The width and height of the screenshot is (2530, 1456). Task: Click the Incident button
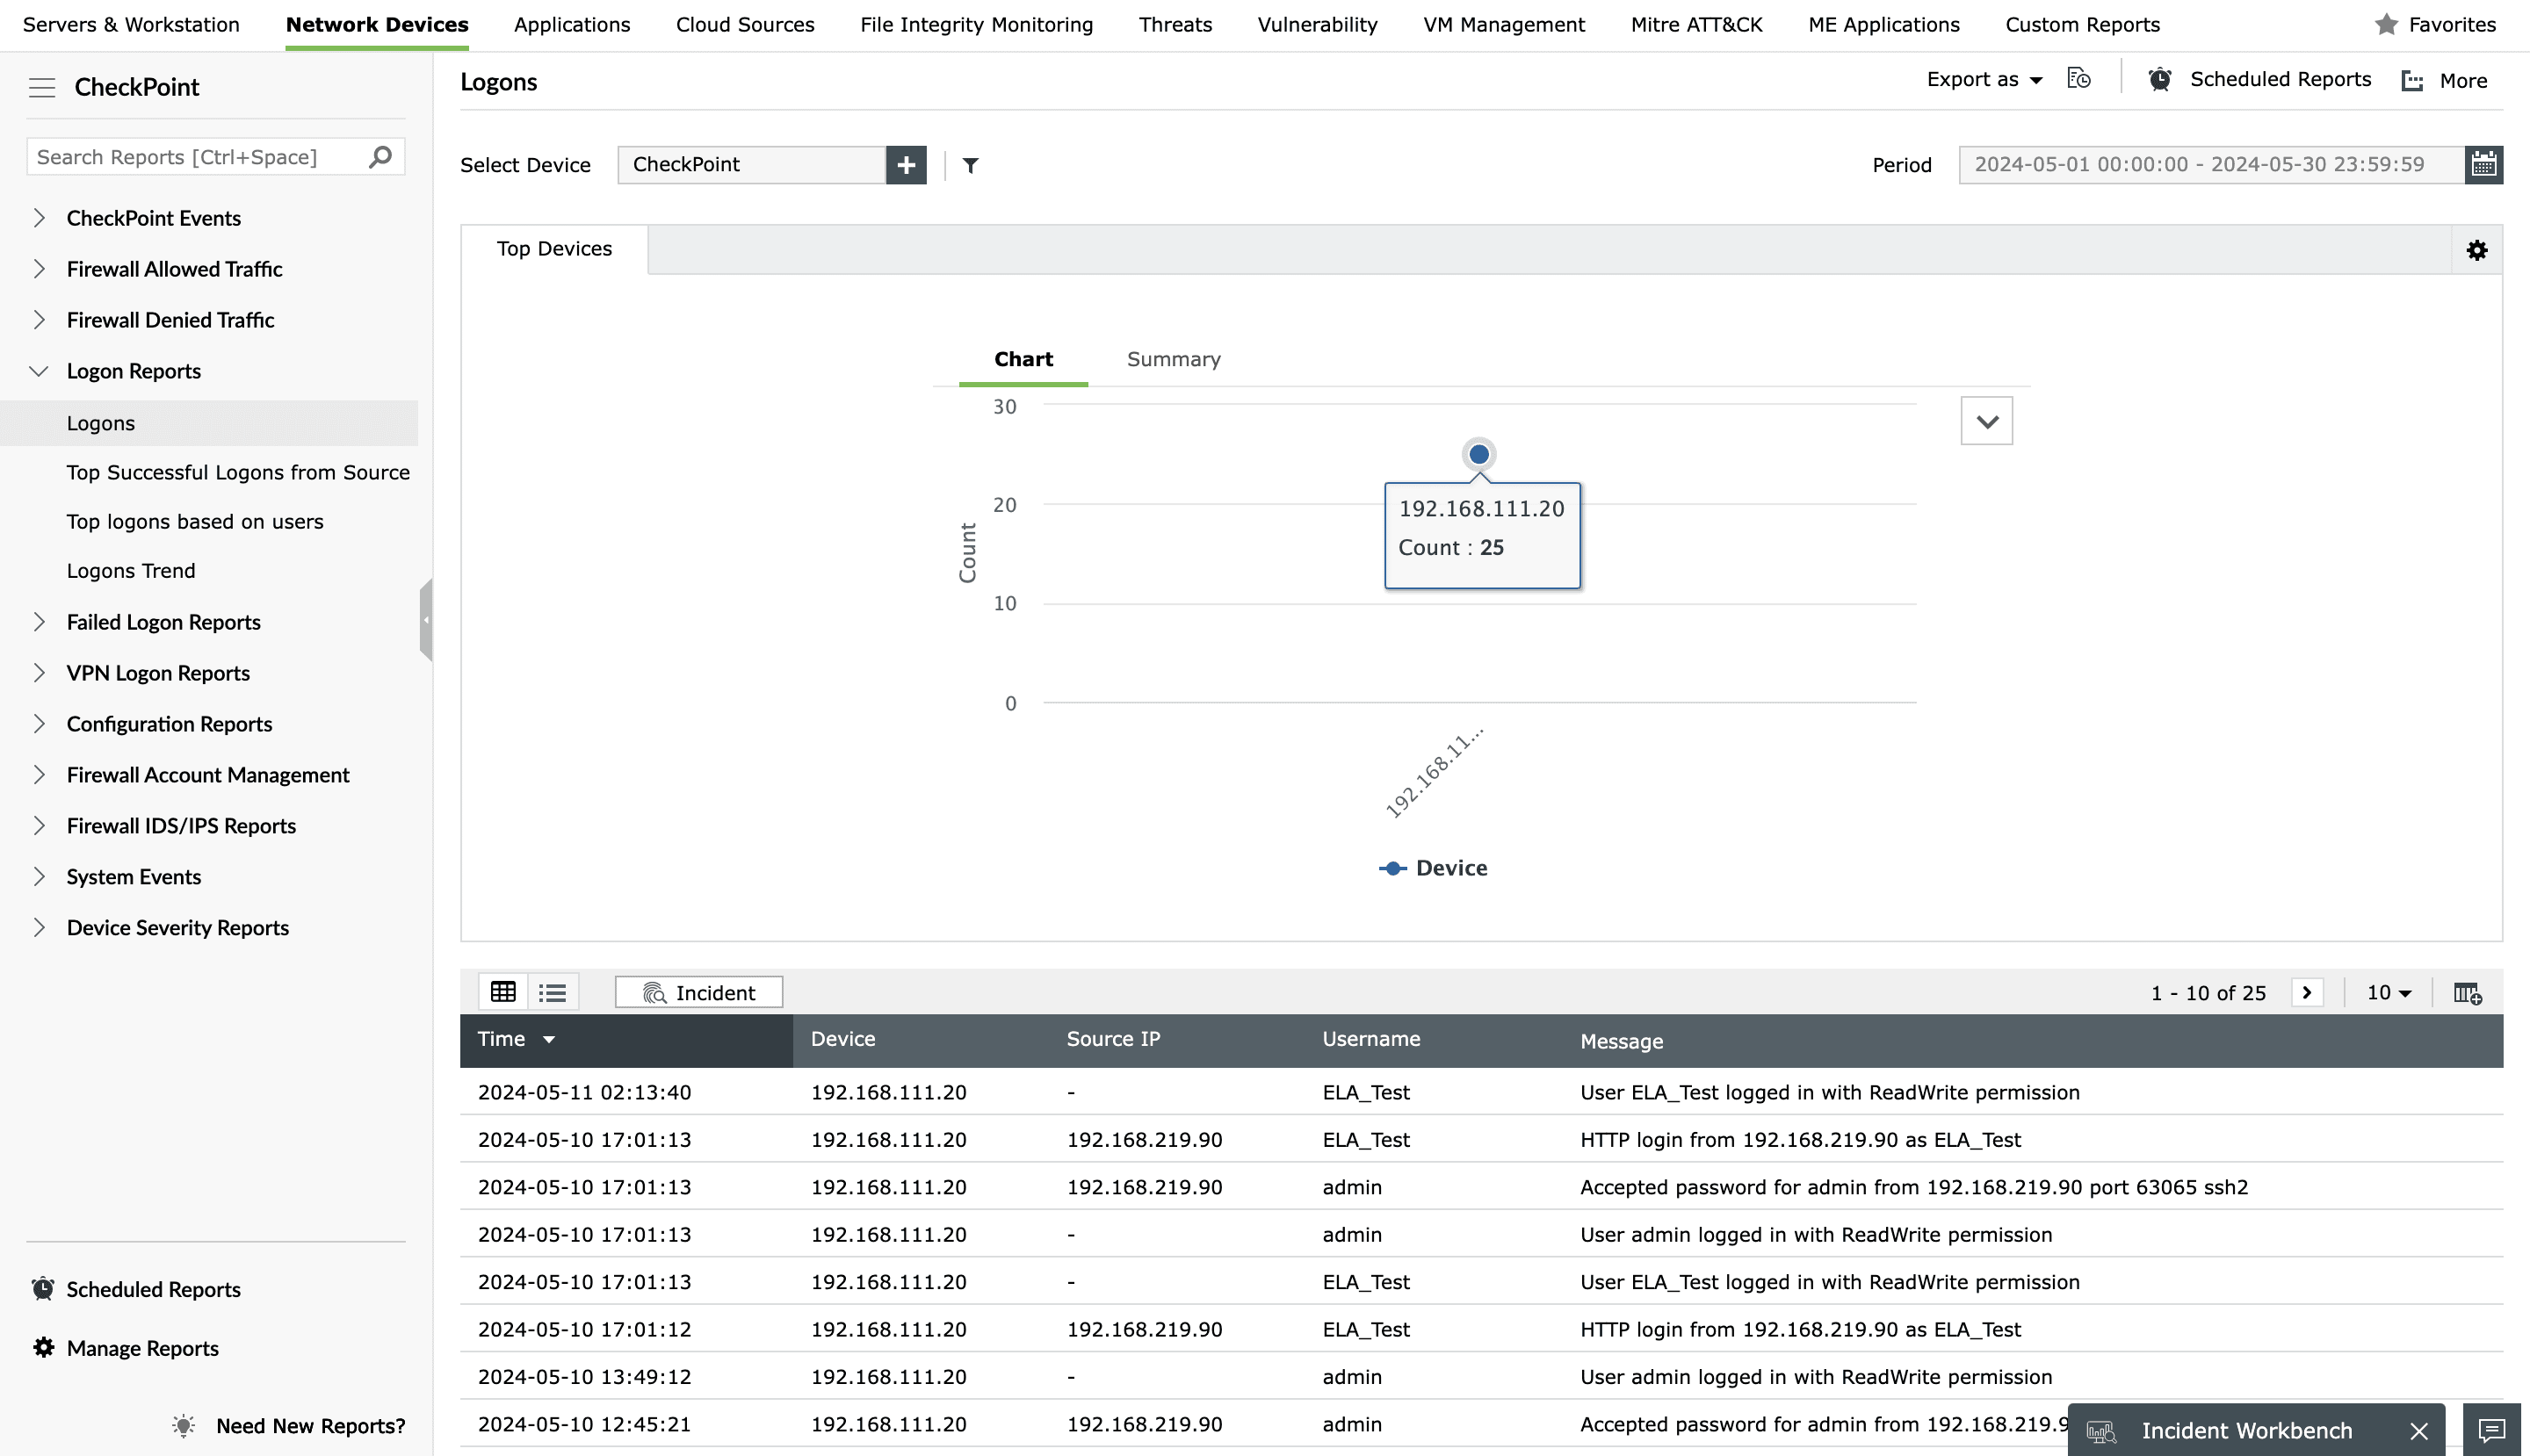(x=698, y=992)
